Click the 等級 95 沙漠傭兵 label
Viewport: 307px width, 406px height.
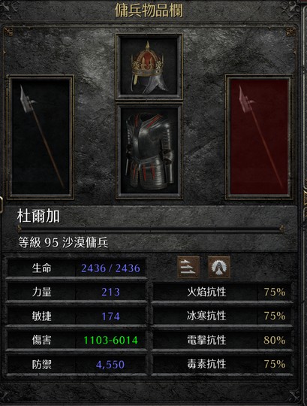click(63, 243)
